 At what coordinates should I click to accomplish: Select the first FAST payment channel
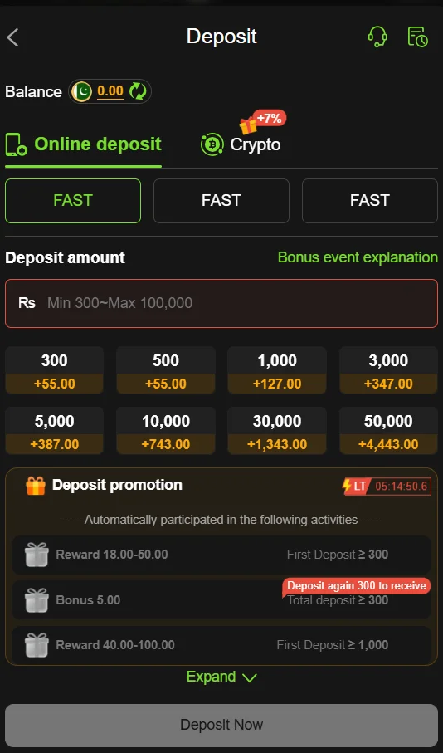73,201
